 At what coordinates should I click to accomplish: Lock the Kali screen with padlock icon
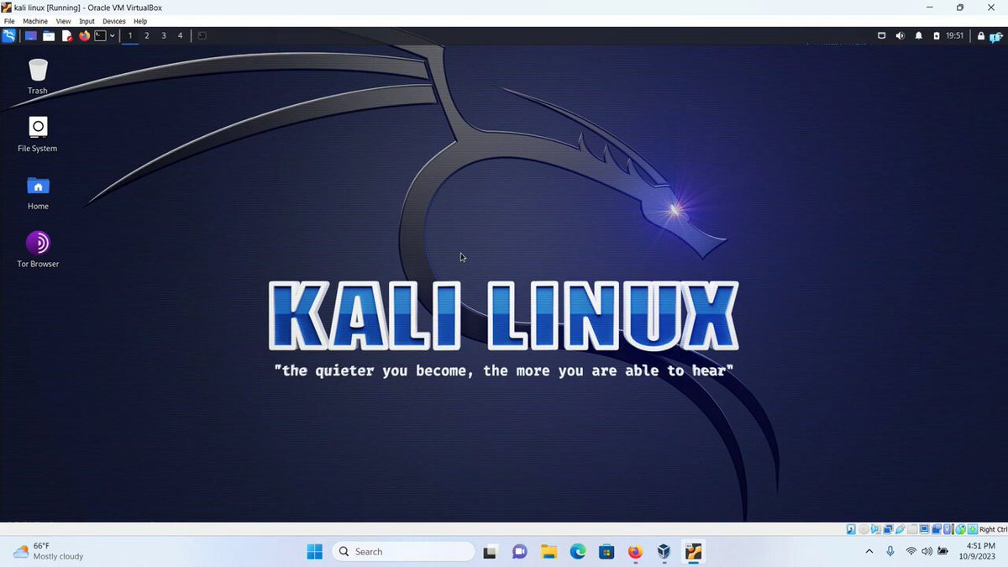coord(980,36)
